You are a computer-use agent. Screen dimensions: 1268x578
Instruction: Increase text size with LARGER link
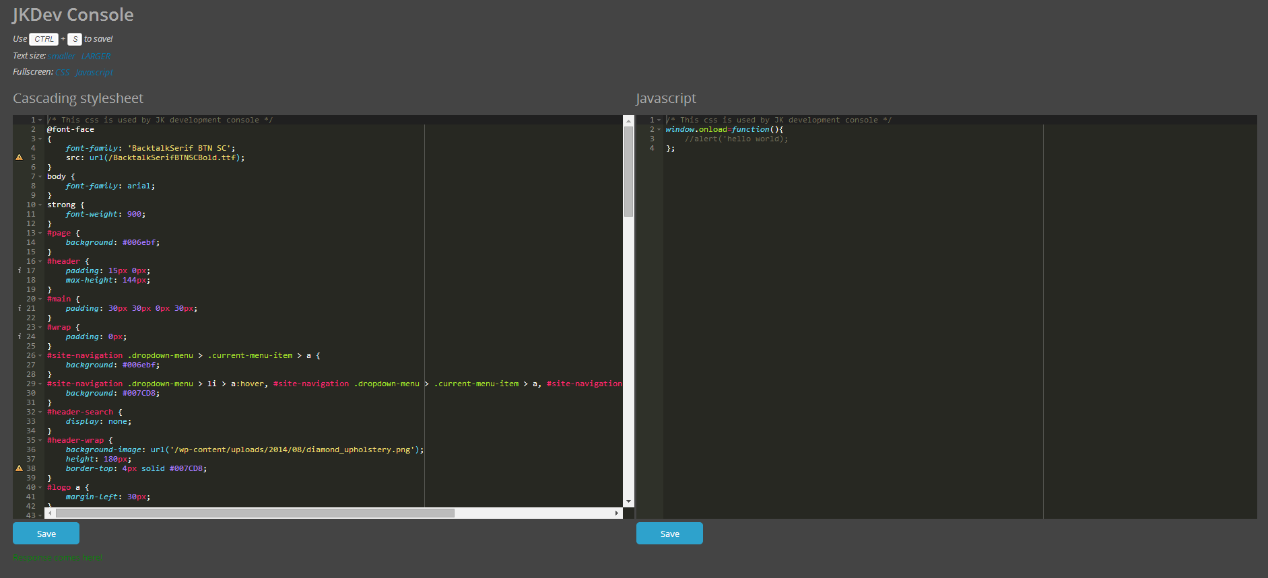pos(96,57)
